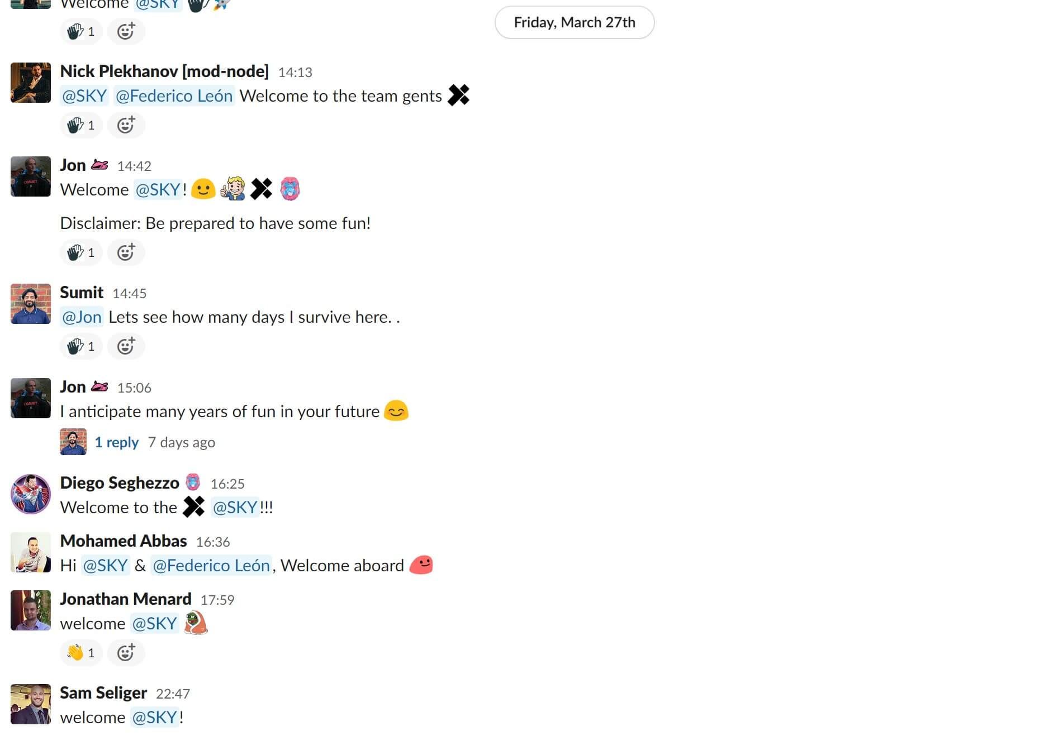Toggle waving hand reaction on Jonathan Menard's message
Viewport: 1063px width, 736px height.
pyautogui.click(x=81, y=652)
